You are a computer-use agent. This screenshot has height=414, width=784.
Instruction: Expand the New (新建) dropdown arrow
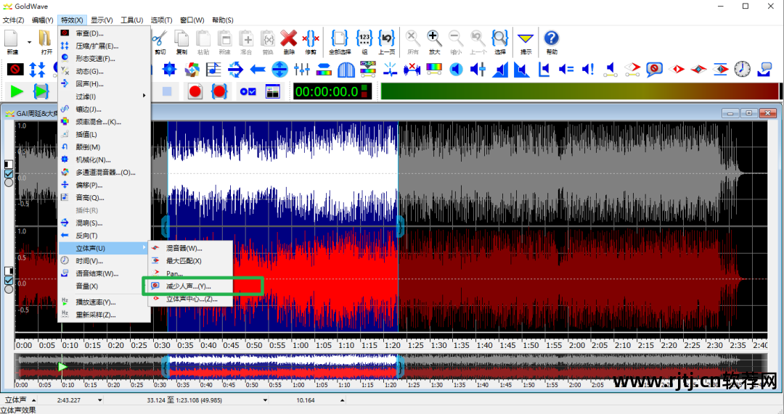tap(30, 42)
